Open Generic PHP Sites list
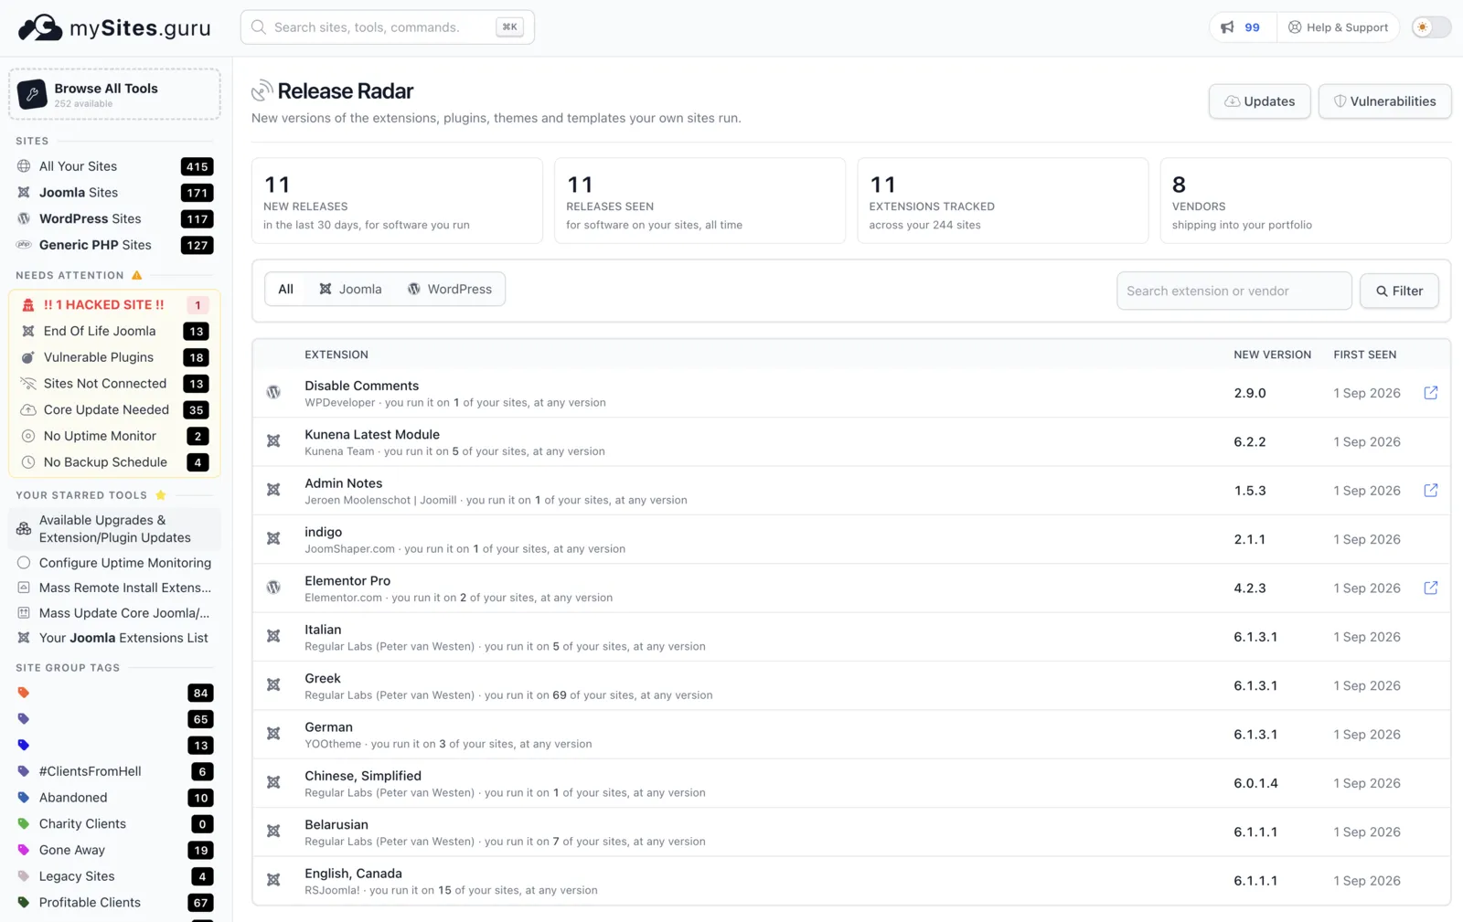Screen dimensions: 1463x922 tap(114, 245)
